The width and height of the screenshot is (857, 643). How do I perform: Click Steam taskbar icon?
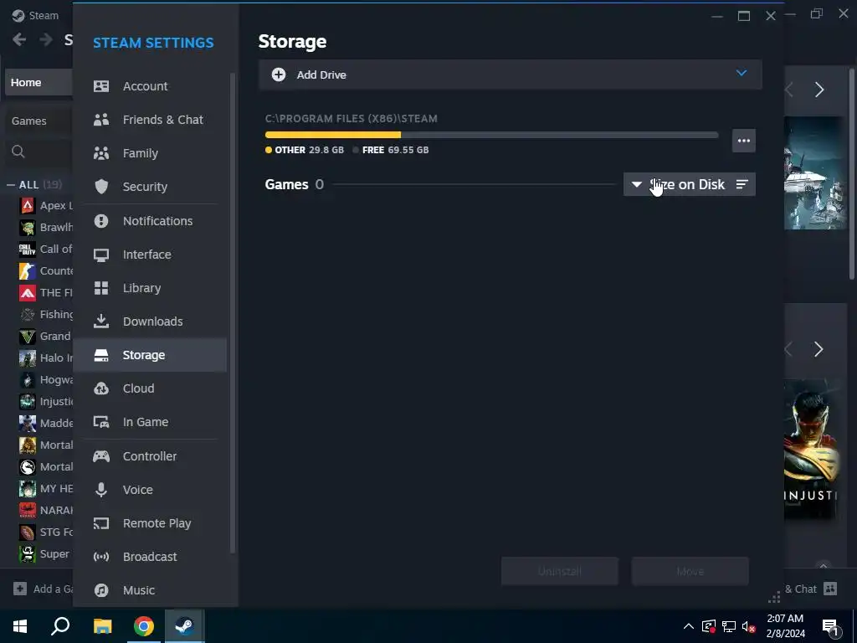(185, 626)
